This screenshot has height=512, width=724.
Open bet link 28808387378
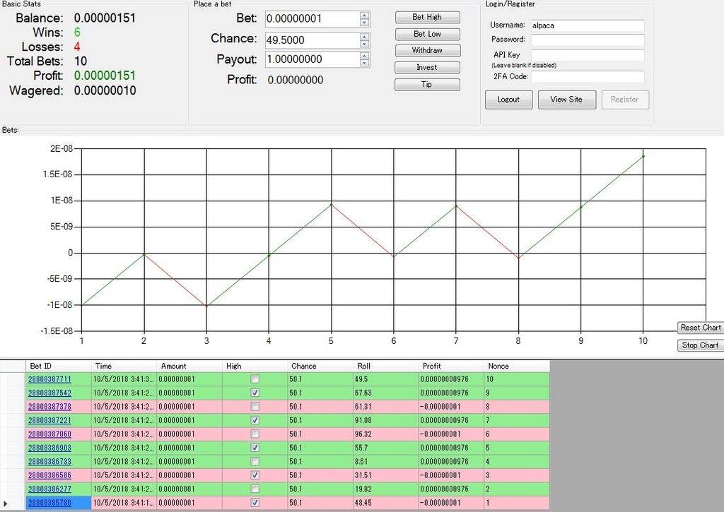click(x=50, y=406)
